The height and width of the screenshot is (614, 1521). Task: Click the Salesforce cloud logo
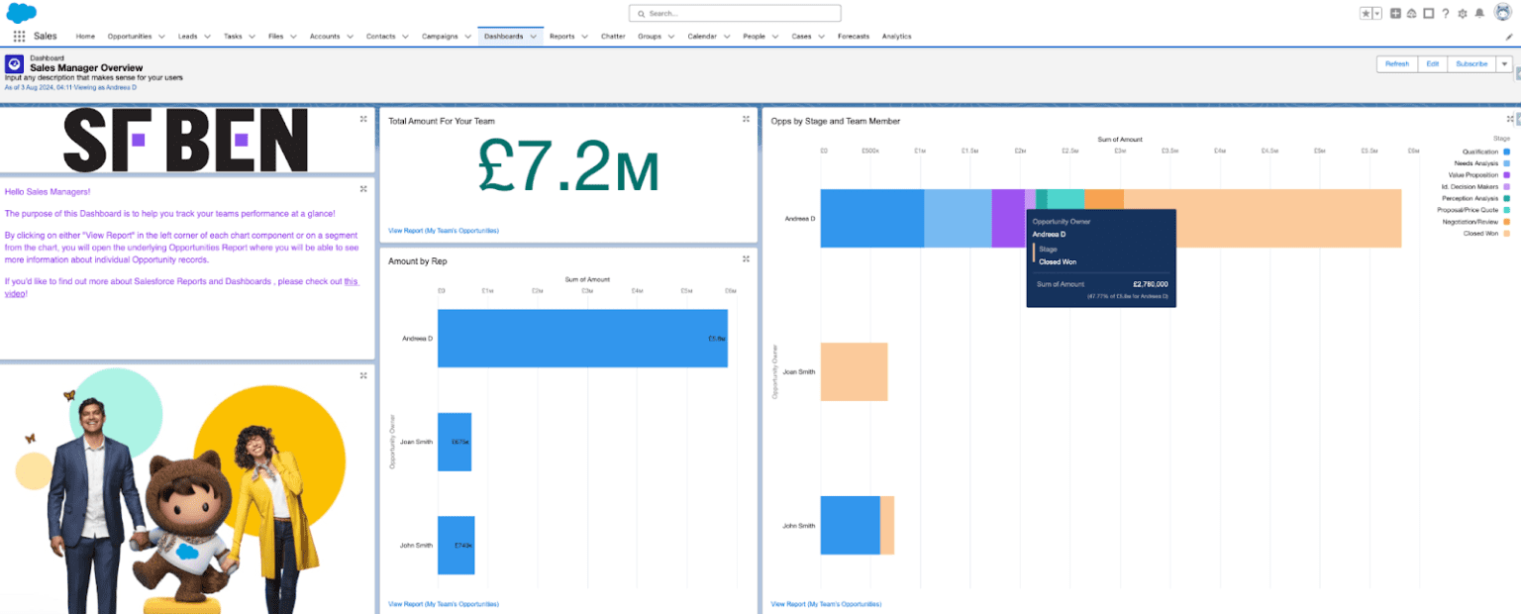point(21,13)
